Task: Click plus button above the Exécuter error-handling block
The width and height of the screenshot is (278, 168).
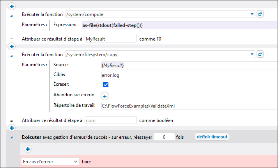Action: point(12,128)
